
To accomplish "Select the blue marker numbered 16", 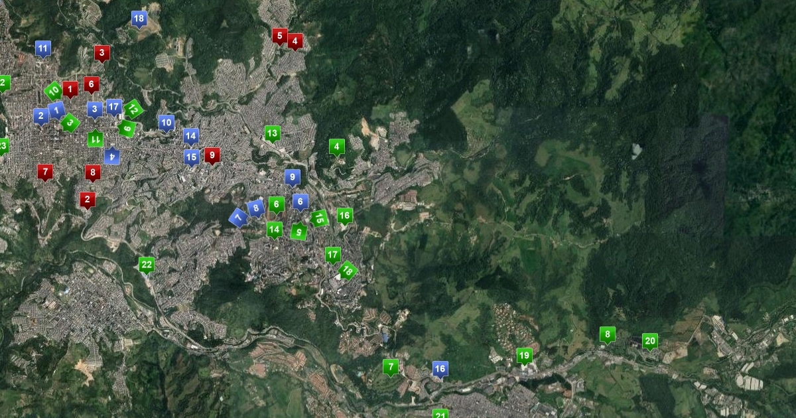I will [440, 369].
